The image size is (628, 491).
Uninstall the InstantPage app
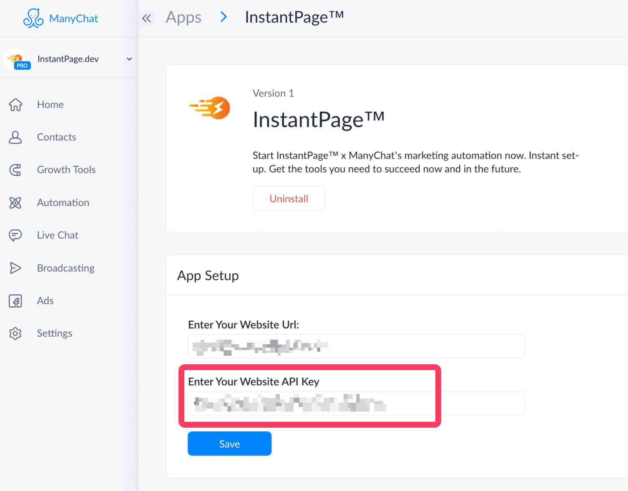289,198
